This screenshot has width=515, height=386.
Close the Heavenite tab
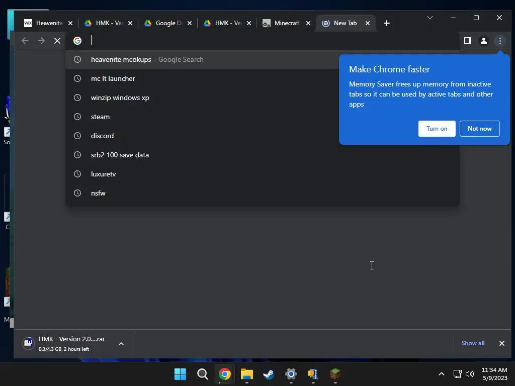click(x=70, y=23)
